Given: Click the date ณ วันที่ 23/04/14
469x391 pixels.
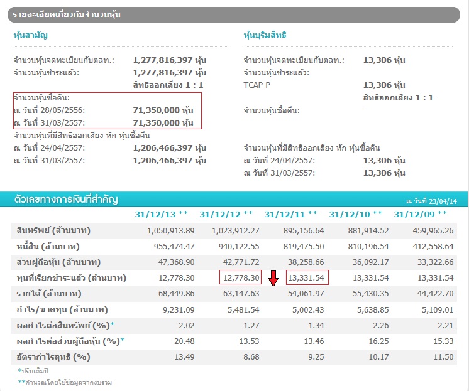Looking at the screenshot, I should 432,201.
